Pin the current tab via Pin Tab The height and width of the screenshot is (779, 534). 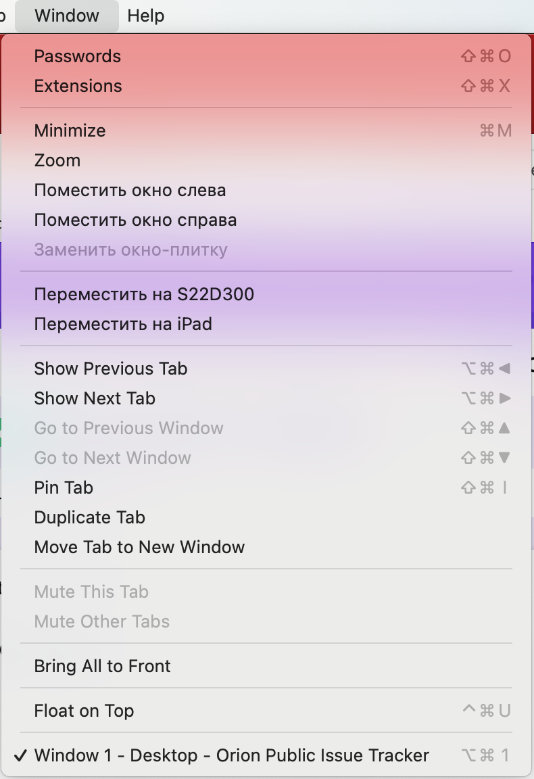(64, 488)
